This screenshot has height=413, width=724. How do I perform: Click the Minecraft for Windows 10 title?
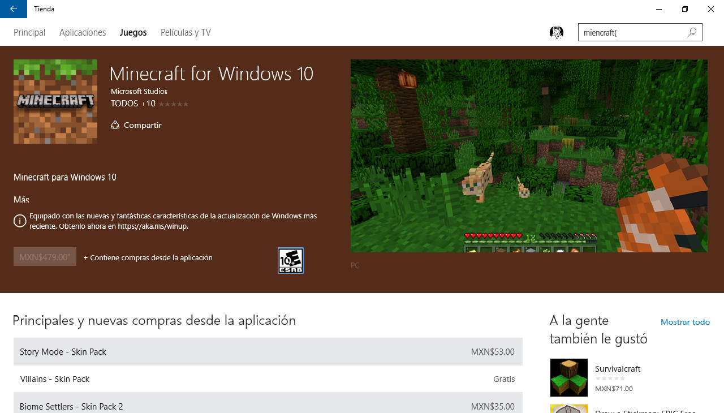pos(212,74)
